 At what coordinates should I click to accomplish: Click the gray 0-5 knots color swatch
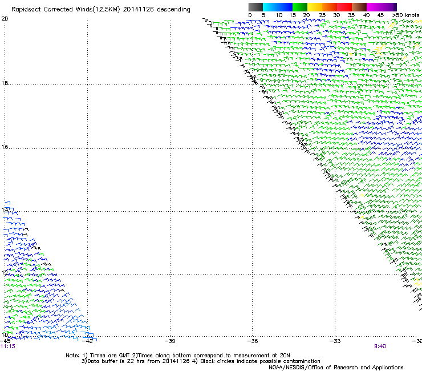[x=255, y=7]
